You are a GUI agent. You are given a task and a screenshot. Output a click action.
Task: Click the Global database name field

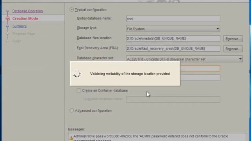tap(173, 19)
